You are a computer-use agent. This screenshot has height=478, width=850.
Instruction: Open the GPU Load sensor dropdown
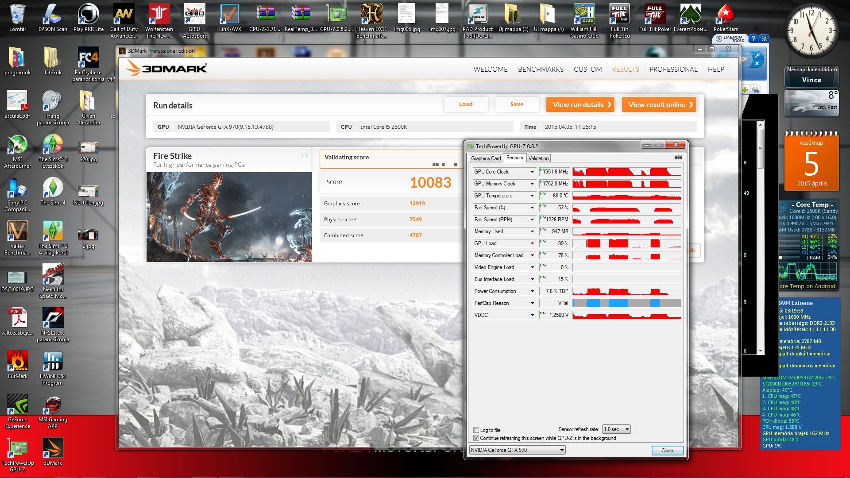click(532, 243)
